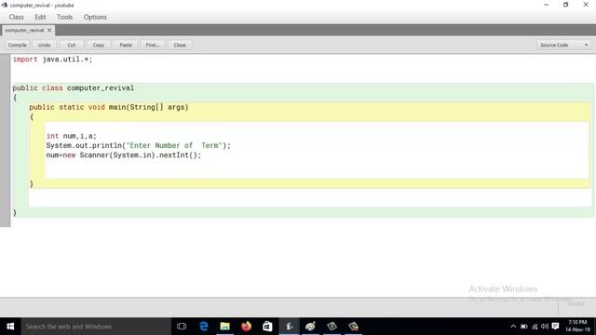
Task: Open File Explorer from the taskbar
Action: pos(225,327)
